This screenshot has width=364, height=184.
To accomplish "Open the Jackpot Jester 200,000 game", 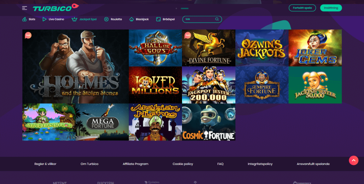I will click(x=209, y=85).
